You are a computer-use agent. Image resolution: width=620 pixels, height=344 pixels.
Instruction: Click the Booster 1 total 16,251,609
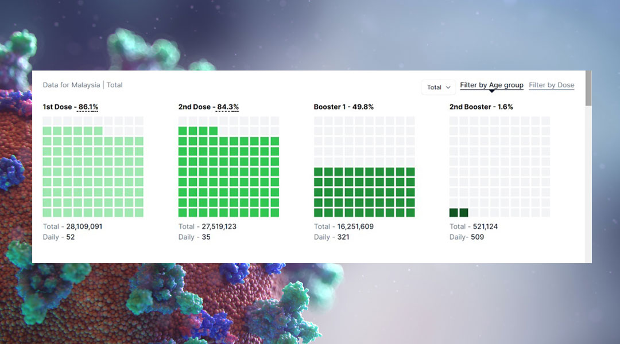click(x=355, y=226)
